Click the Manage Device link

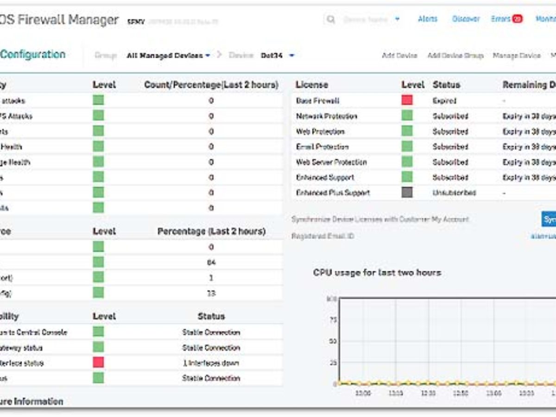(517, 56)
